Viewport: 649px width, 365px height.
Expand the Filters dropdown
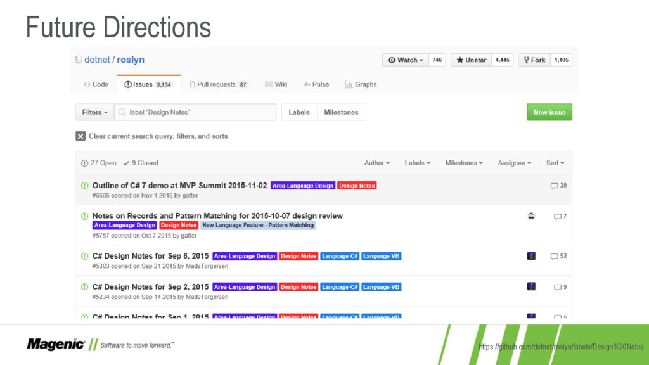click(x=95, y=112)
